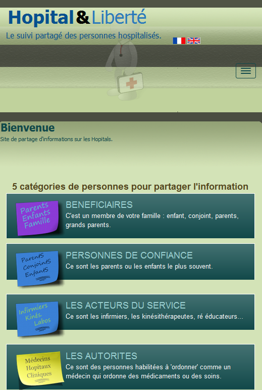This screenshot has height=390, width=262.
Task: Open the BENEFICIAIRES heading
Action: pyautogui.click(x=99, y=205)
